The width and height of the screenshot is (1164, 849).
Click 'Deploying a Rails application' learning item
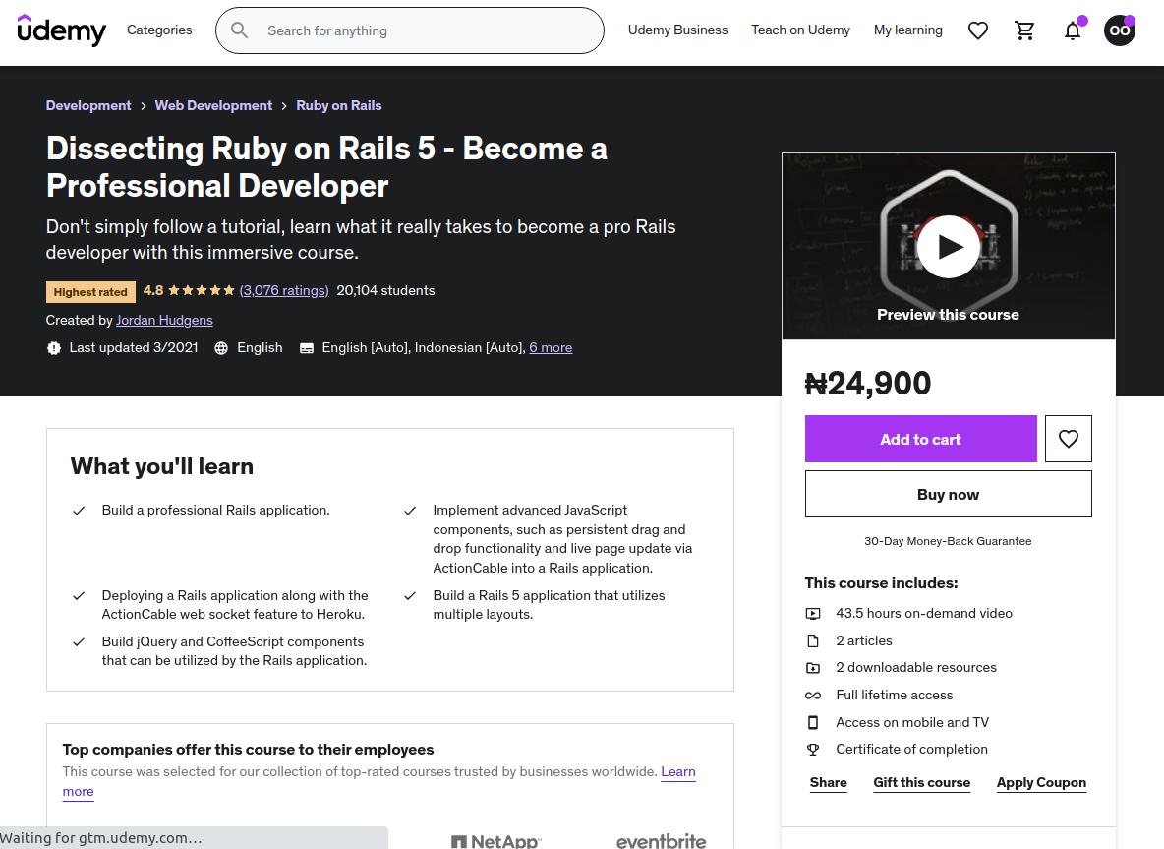coord(235,605)
